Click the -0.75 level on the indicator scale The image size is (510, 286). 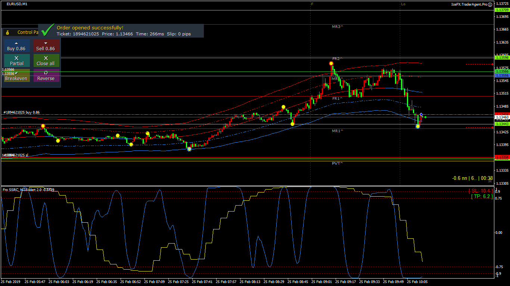499,267
